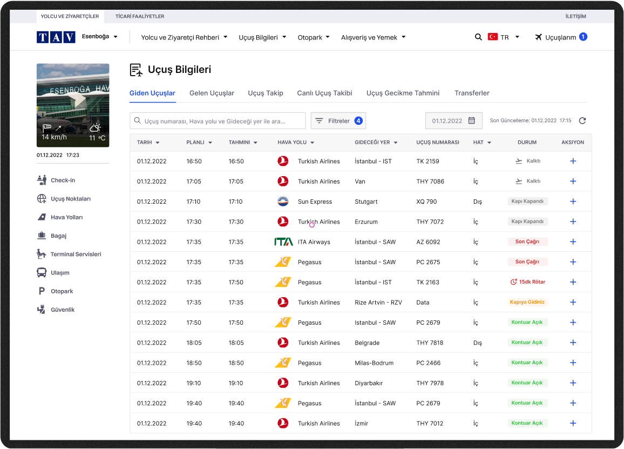Image resolution: width=624 pixels, height=449 pixels.
Task: Click the İLETİŞİM link
Action: coord(575,16)
